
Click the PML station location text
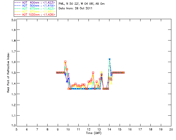click(82, 4)
